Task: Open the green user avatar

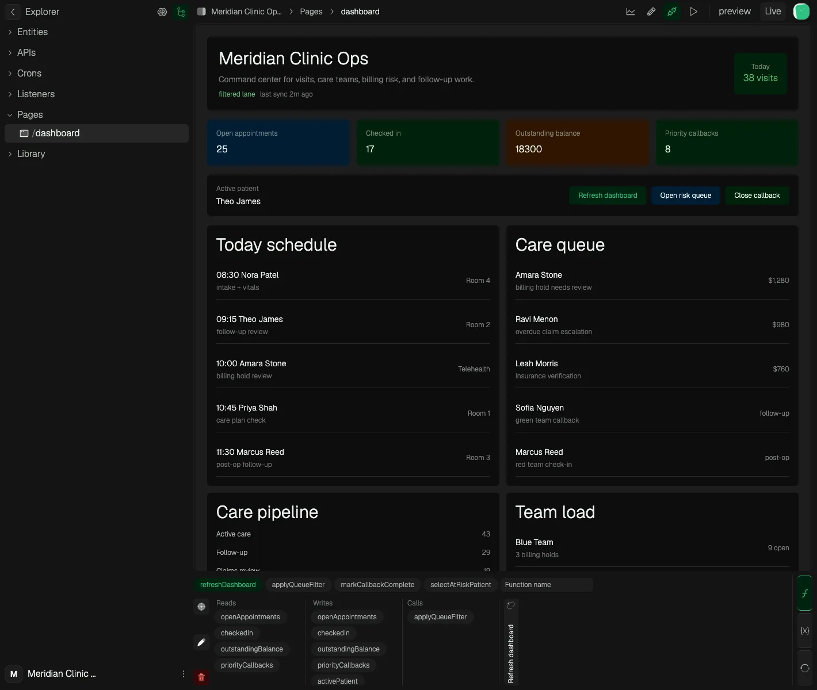Action: point(801,11)
